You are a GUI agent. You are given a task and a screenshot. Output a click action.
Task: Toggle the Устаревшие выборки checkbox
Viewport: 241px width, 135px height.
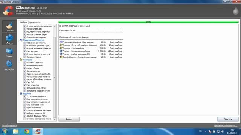[24, 96]
